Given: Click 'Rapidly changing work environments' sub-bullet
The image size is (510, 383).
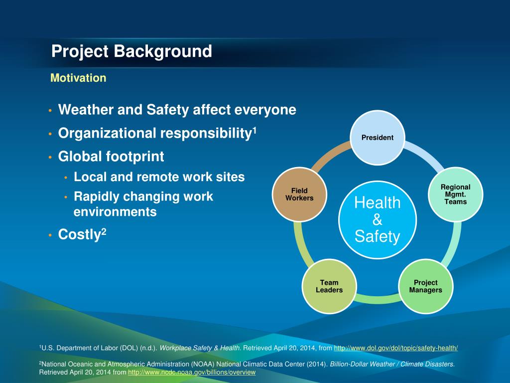Looking at the screenshot, I should 143,204.
